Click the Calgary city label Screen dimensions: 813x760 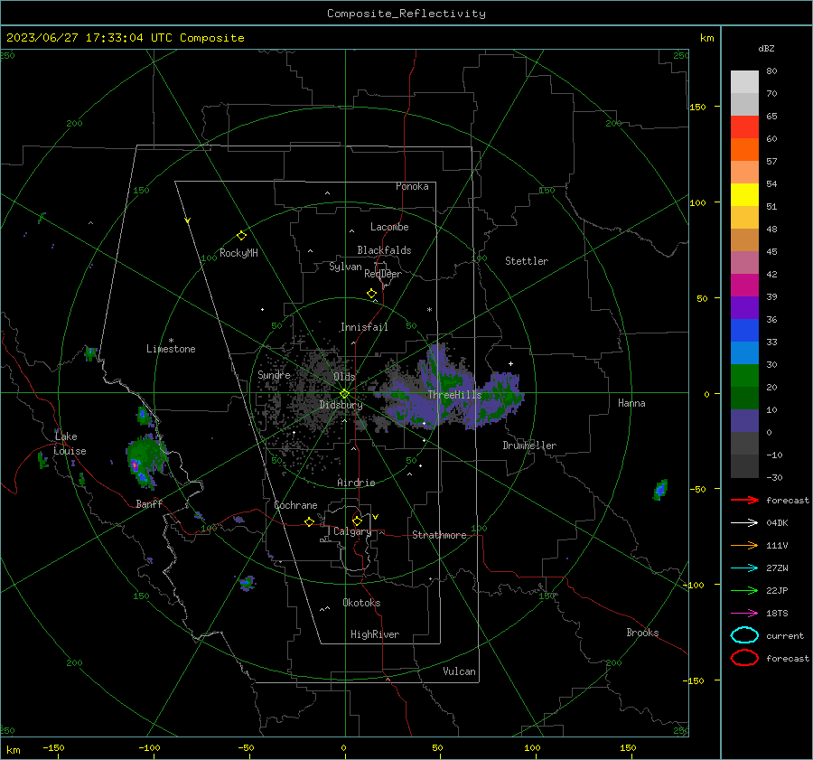pos(352,531)
